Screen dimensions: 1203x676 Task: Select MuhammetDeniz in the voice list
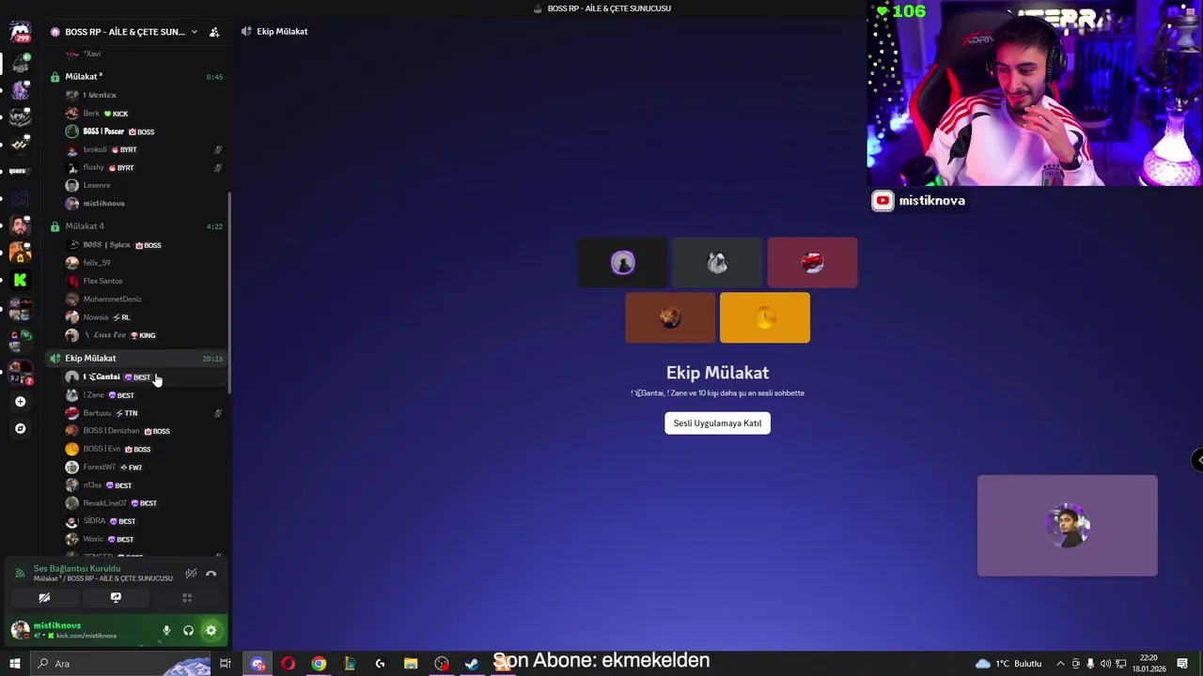pos(145,300)
